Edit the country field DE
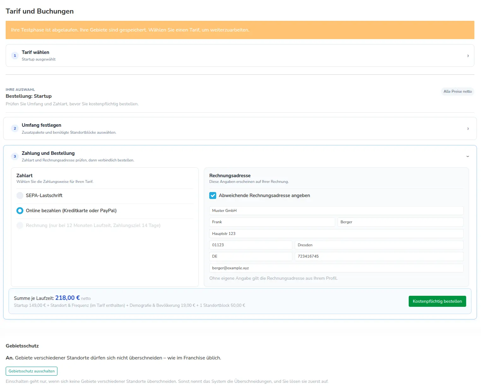This screenshot has height=391, width=481. (251, 256)
